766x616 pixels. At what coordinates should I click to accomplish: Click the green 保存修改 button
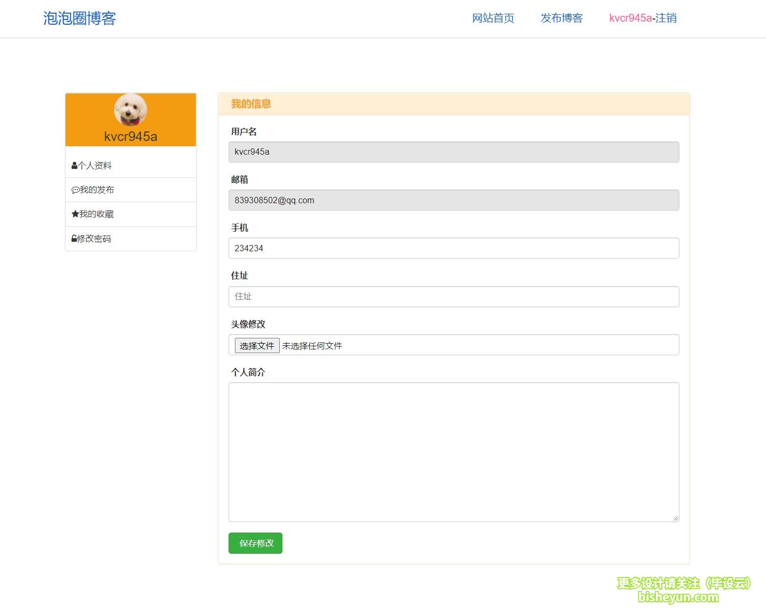[256, 543]
